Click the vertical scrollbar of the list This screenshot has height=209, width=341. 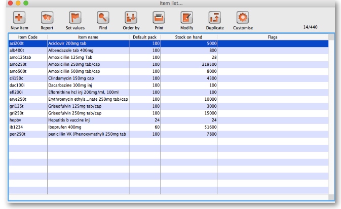[x=332, y=116]
